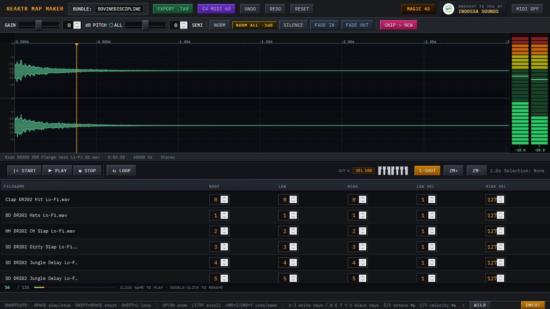Play sample BD DR202 Hats Lo-Fi.wav

click(x=36, y=215)
